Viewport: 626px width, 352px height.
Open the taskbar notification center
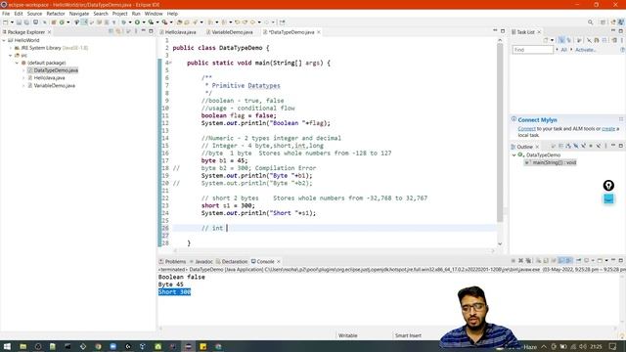613,346
